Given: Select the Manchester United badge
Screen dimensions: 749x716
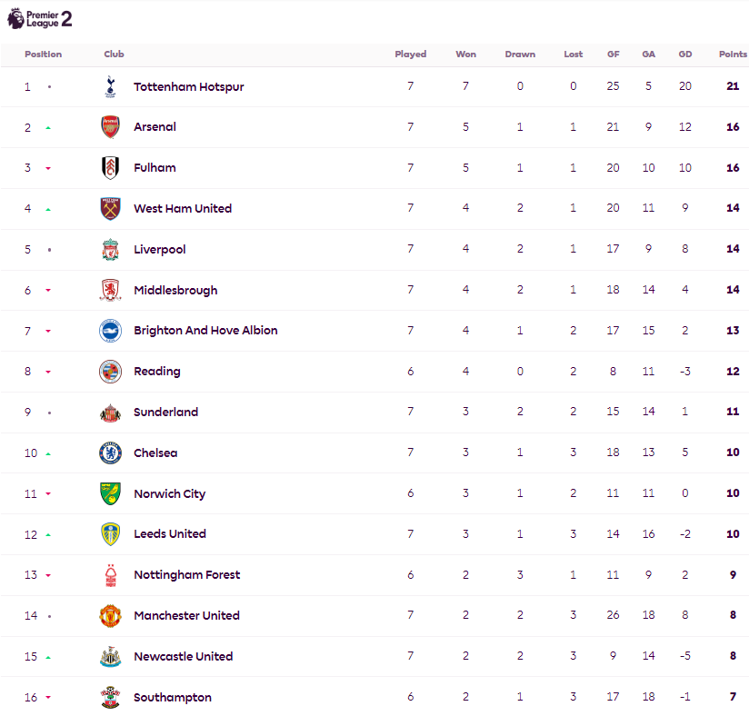Looking at the screenshot, I should 110,616.
